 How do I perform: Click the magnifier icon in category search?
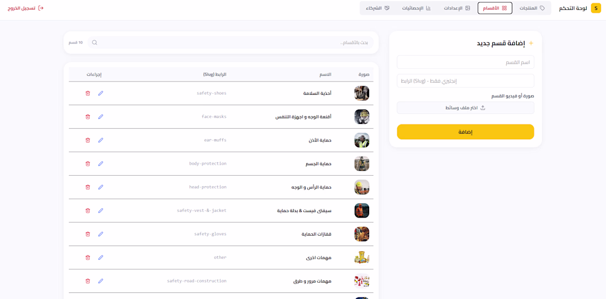pos(95,42)
